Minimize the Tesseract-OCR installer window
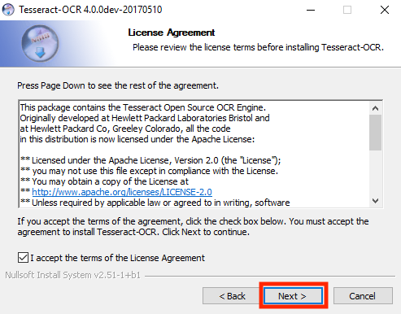 click(311, 10)
